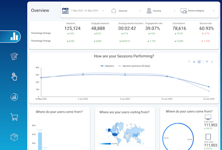The image size is (222, 150).
Task: Click the Engagement rate 39.07%
Action: click(153, 28)
